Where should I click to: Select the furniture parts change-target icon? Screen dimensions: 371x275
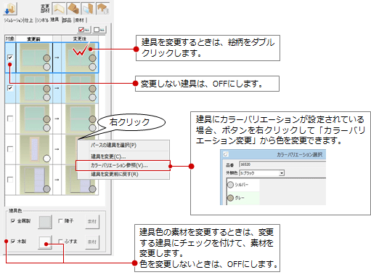tap(103, 9)
